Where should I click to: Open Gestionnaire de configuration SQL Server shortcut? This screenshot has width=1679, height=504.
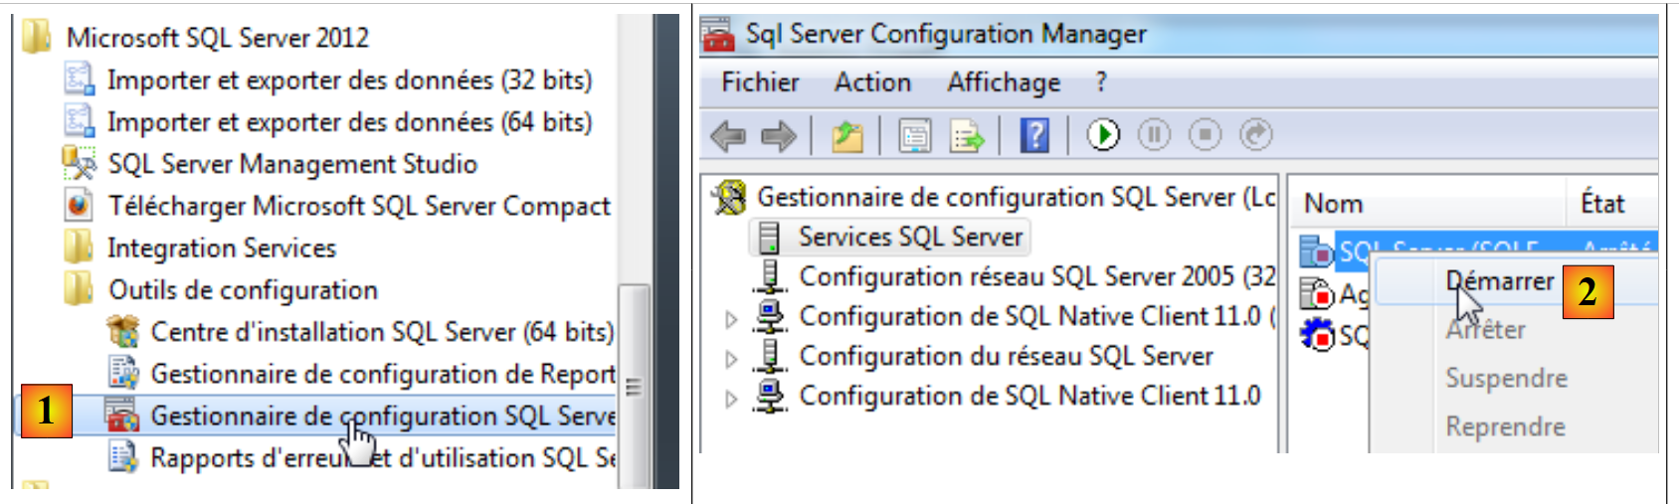382,416
